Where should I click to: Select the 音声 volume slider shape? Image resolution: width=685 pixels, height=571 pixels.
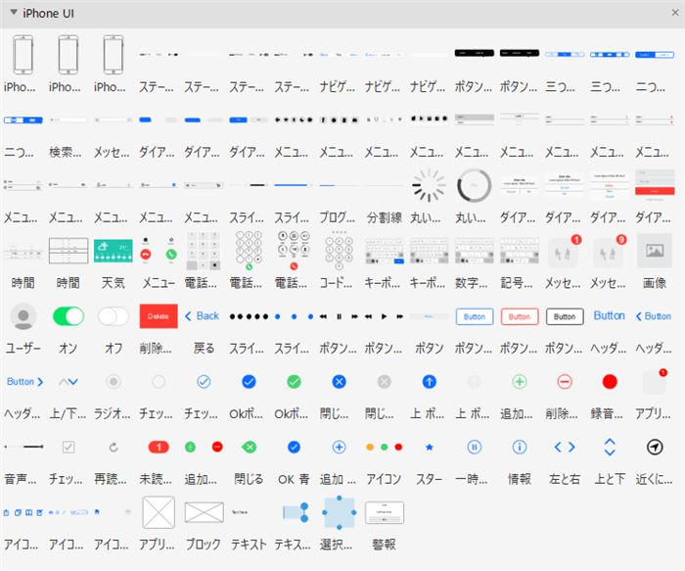(23, 447)
